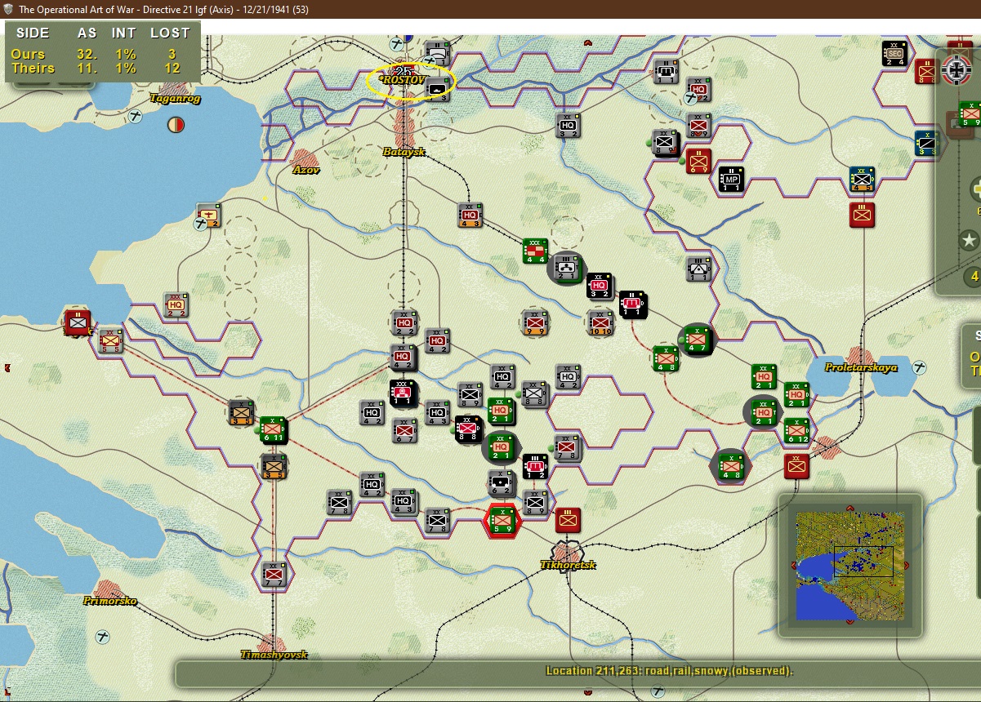
Task: Click the Azov town label
Action: tap(307, 170)
